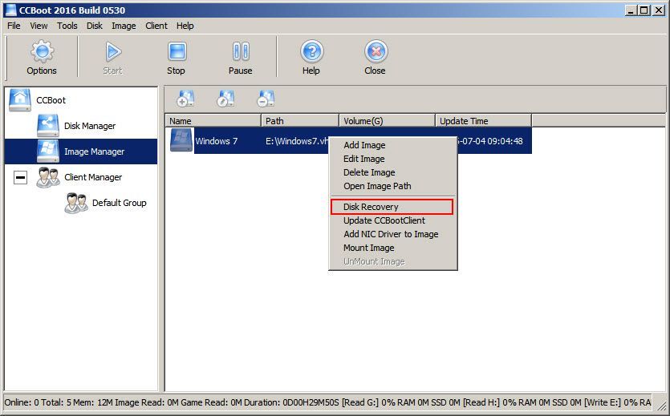Open the Image menu
The width and height of the screenshot is (670, 416).
click(x=124, y=26)
